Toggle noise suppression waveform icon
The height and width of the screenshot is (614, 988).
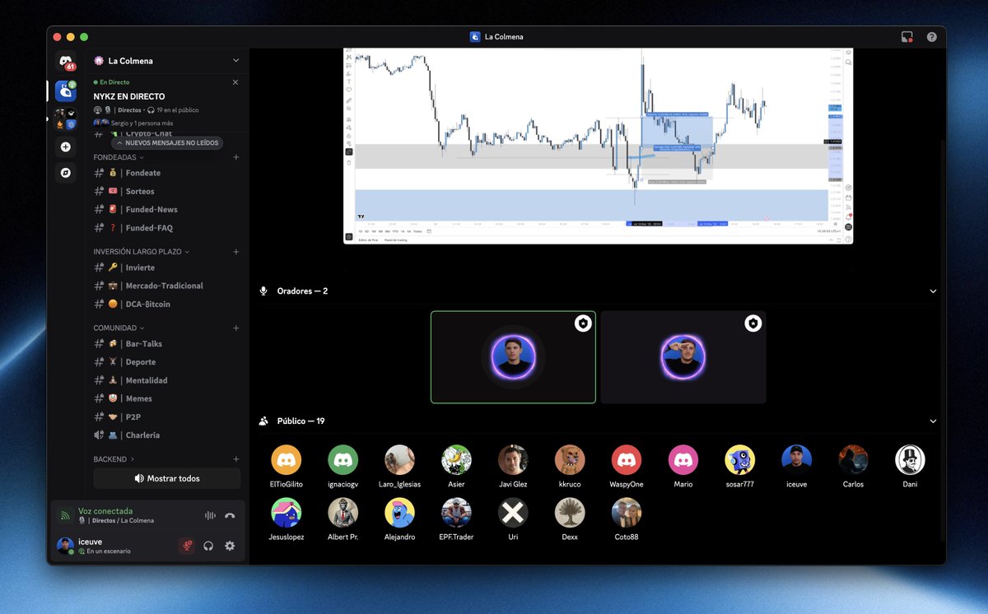(x=210, y=516)
